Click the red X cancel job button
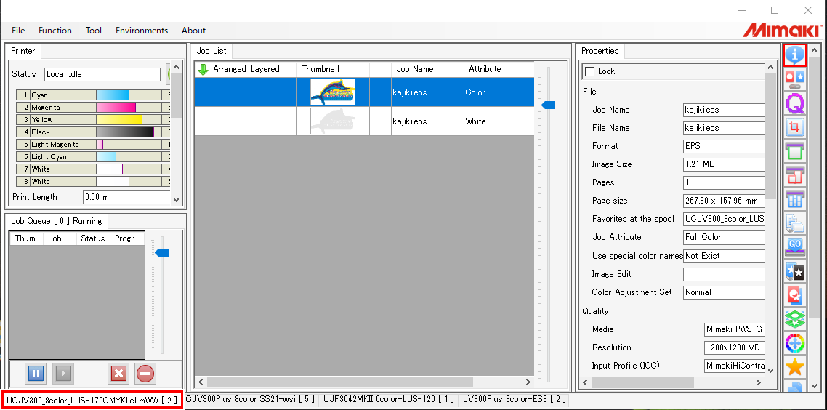The height and width of the screenshot is (410, 827). [x=118, y=374]
